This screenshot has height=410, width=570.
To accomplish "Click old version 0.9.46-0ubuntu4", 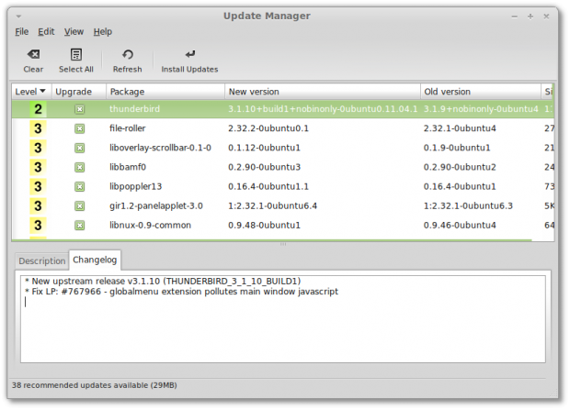I will coord(460,226).
